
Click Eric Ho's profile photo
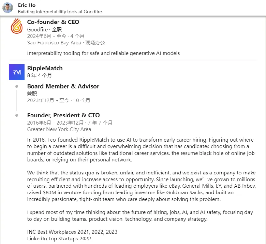pyautogui.click(x=7, y=8)
